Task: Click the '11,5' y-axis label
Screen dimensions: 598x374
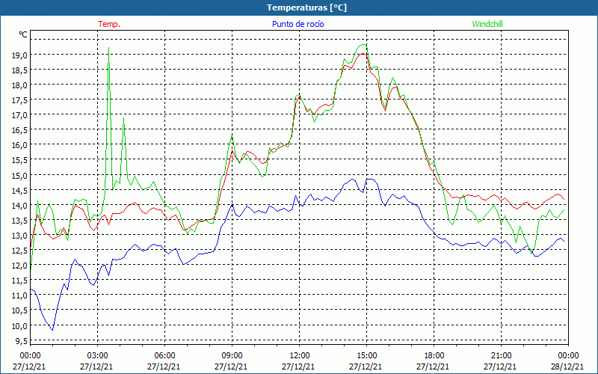Action: (20, 280)
